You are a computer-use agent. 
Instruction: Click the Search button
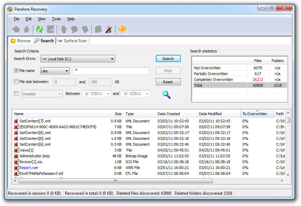(x=168, y=59)
